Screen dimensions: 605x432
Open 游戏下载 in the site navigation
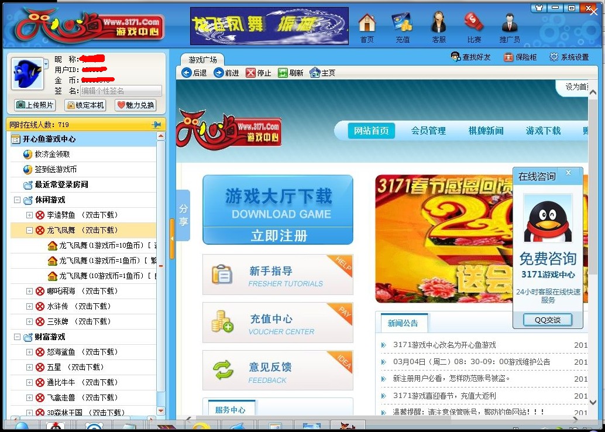pos(543,131)
